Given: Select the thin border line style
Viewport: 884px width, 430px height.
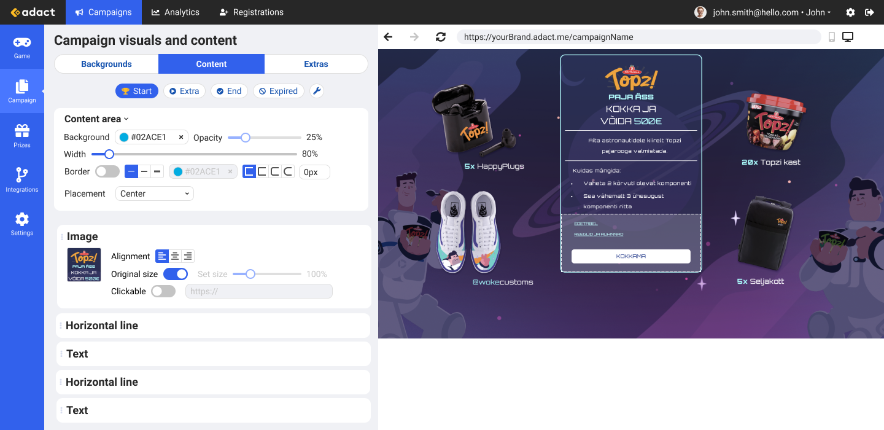Looking at the screenshot, I should (x=131, y=171).
